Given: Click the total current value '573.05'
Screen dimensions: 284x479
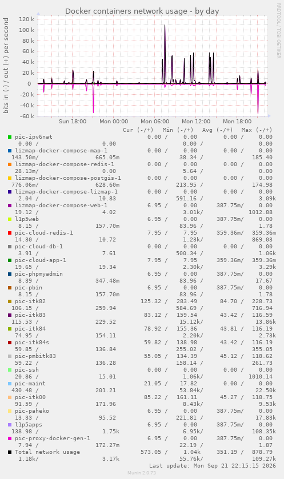Looking at the screenshot, I should click(151, 452).
